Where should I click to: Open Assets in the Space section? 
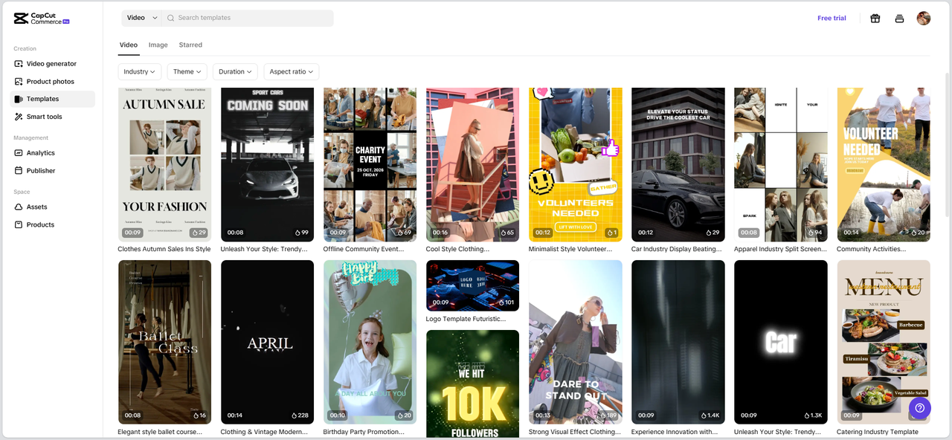coord(37,207)
